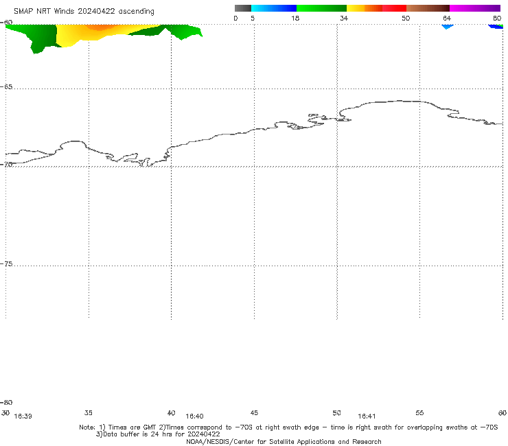The width and height of the screenshot is (508, 446).
Task: Click the 'Times are GMT' note line
Action: (x=288, y=427)
